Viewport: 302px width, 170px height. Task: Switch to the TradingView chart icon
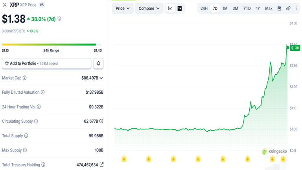[x=179, y=8]
